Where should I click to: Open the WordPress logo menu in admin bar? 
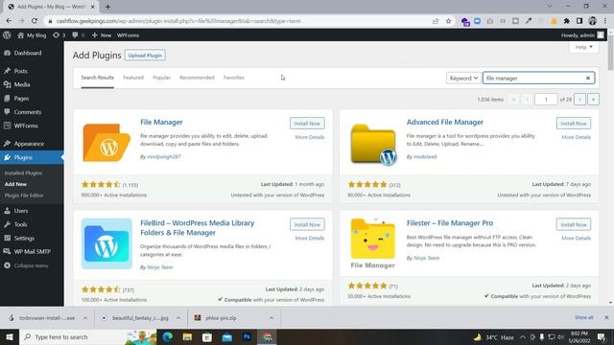(7, 35)
